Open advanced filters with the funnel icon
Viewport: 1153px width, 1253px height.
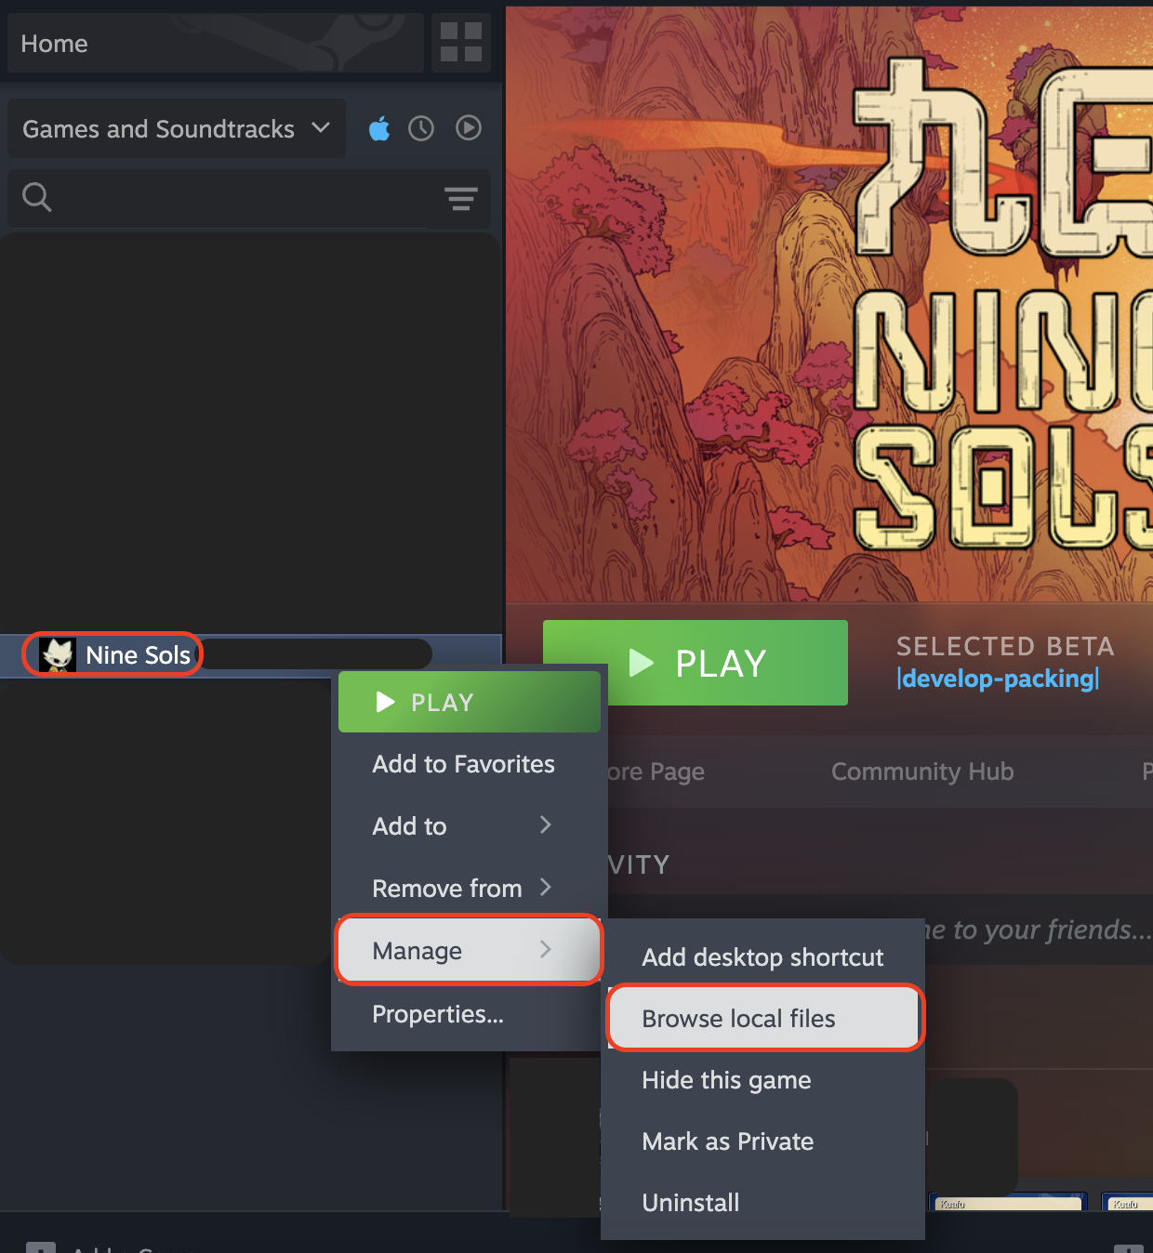461,199
